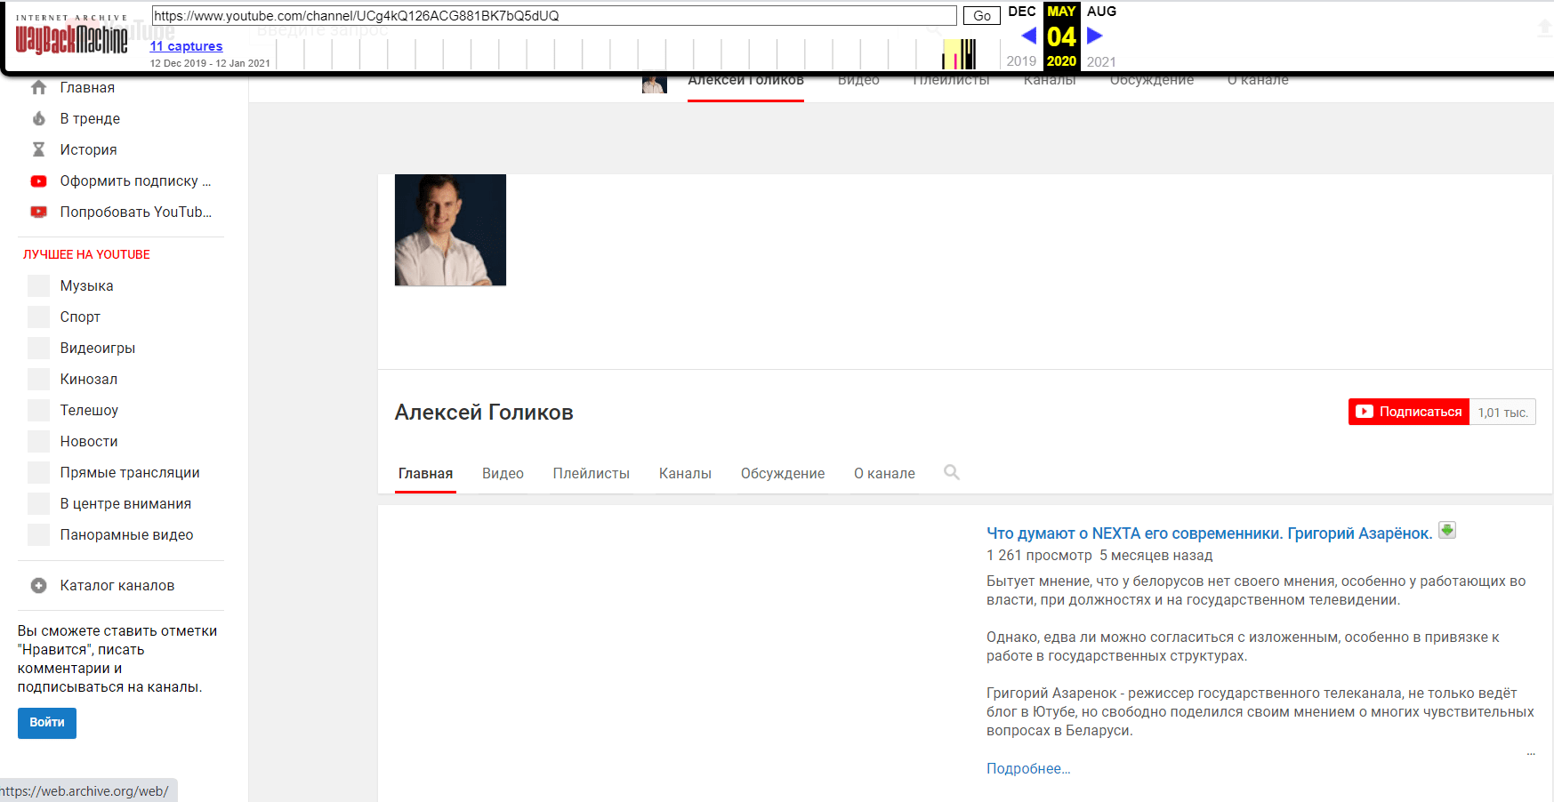Click the hourglass icon for История

(x=38, y=149)
